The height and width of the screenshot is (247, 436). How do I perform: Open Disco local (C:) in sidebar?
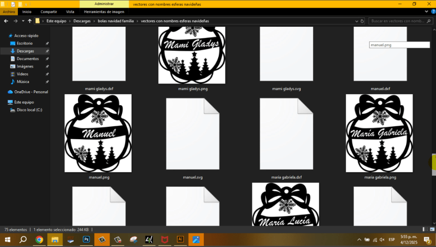pos(29,110)
